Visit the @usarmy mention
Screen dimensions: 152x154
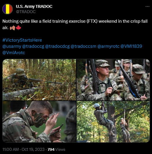pyautogui.click(x=12, y=46)
